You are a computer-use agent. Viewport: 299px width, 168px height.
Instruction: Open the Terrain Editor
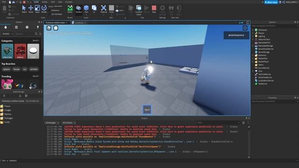click(70, 9)
